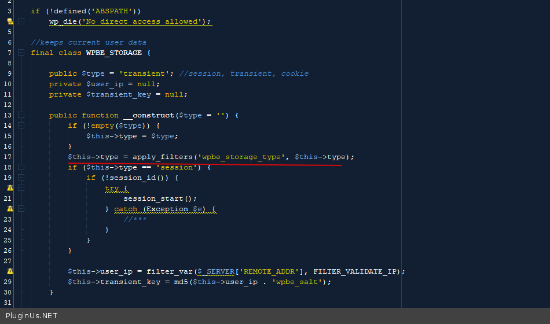Screen dimensions: 550x324
Task: Click the empty call on line 14
Action: (102, 126)
